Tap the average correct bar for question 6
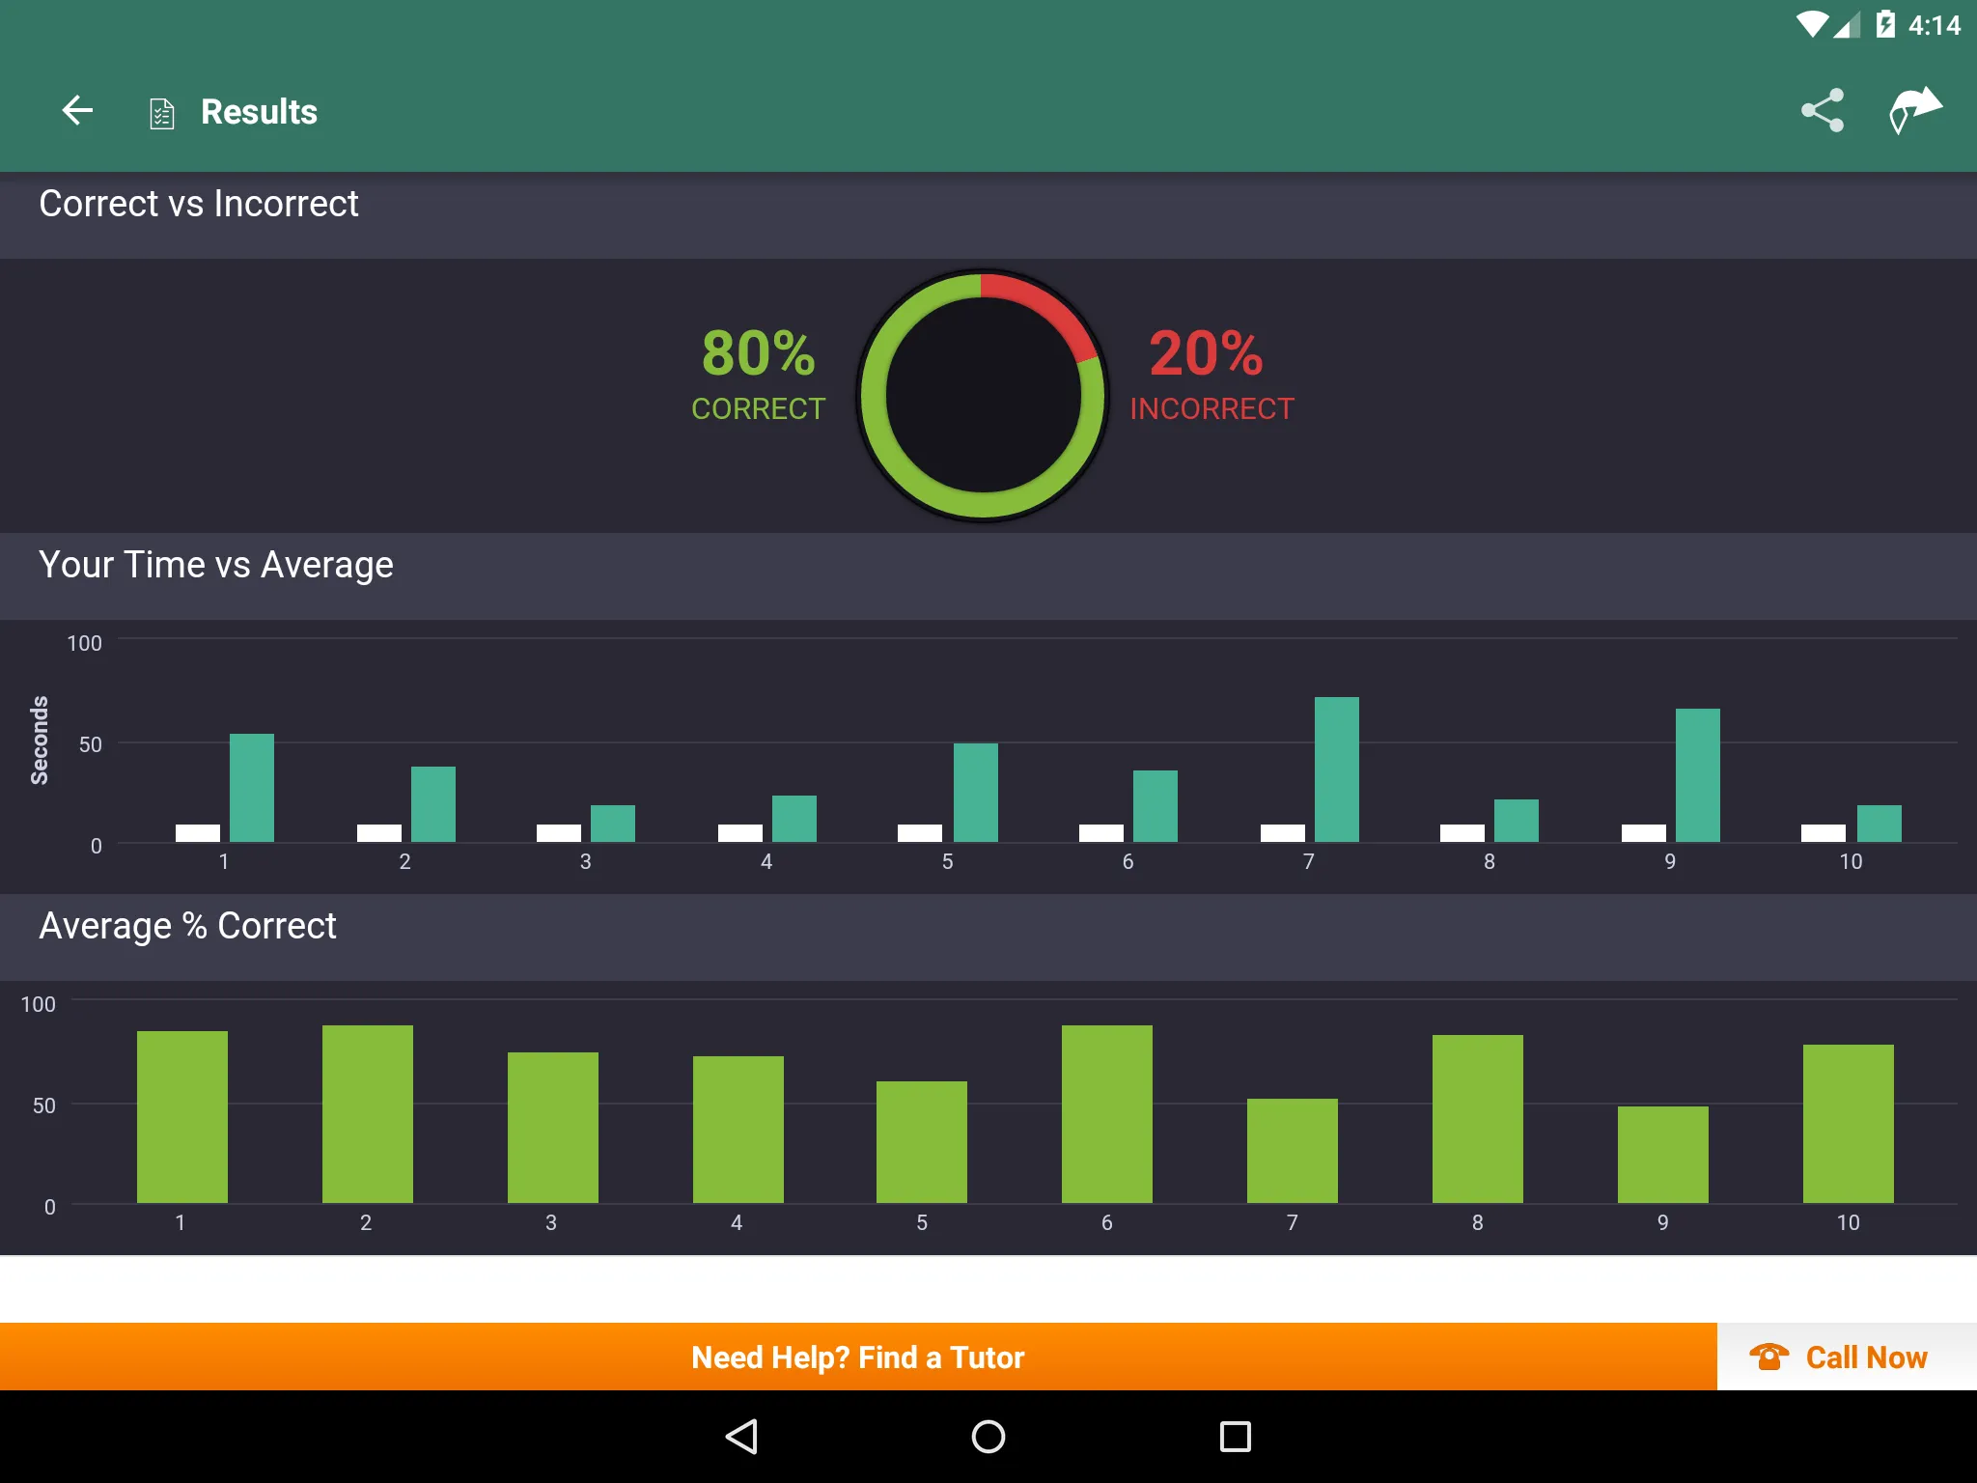This screenshot has height=1483, width=1977. (1106, 1114)
